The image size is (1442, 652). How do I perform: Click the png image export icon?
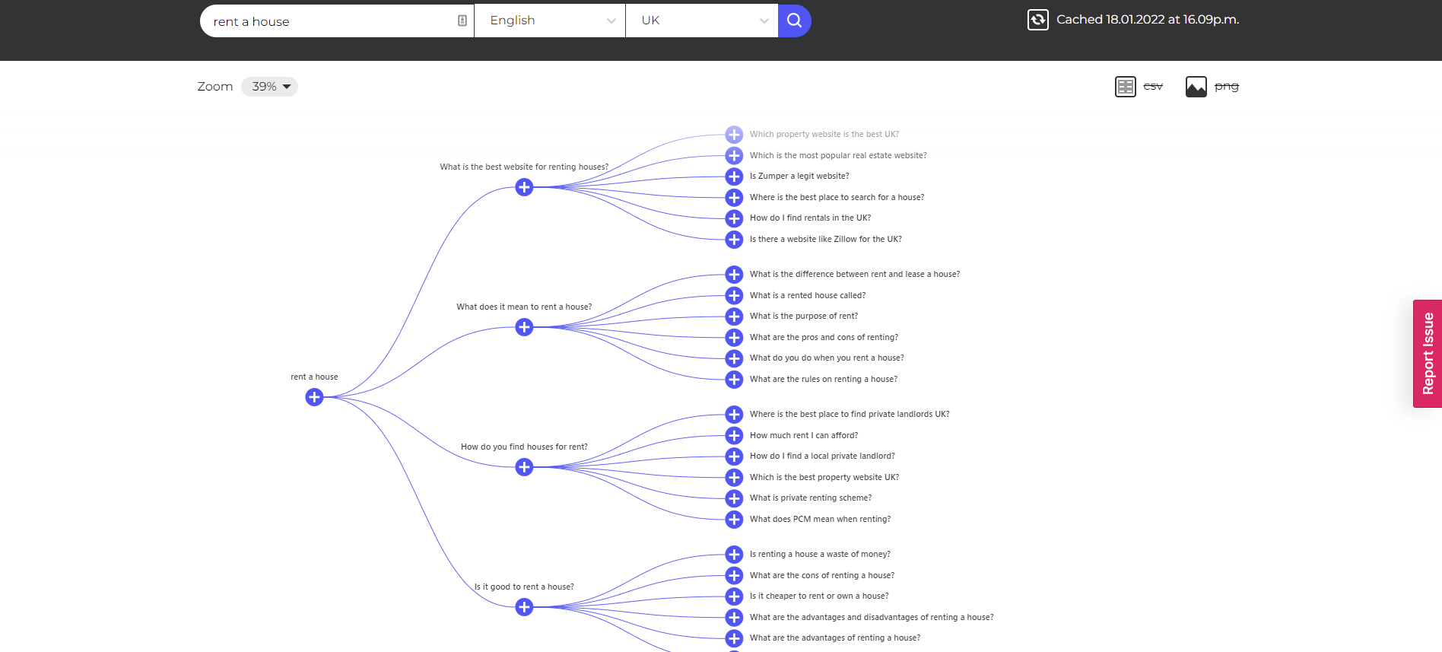1196,87
